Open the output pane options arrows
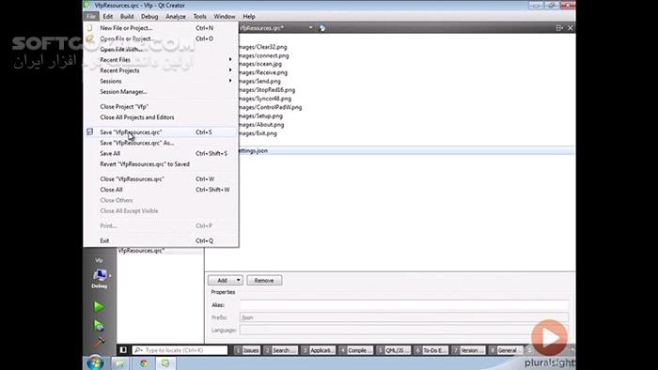658x370 pixels. point(529,350)
